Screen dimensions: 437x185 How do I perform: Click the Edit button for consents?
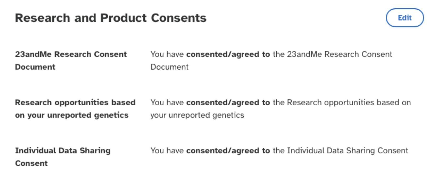point(405,18)
